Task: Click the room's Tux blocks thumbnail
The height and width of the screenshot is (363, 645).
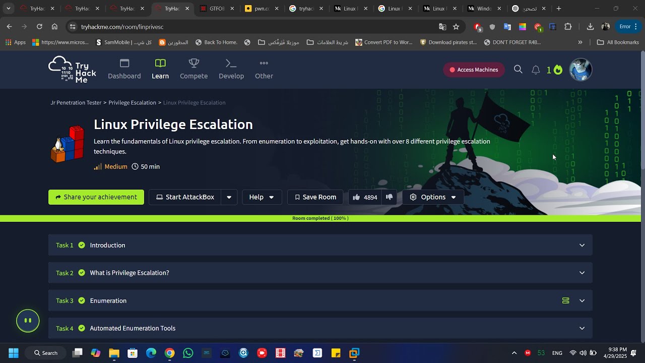Action: [67, 144]
